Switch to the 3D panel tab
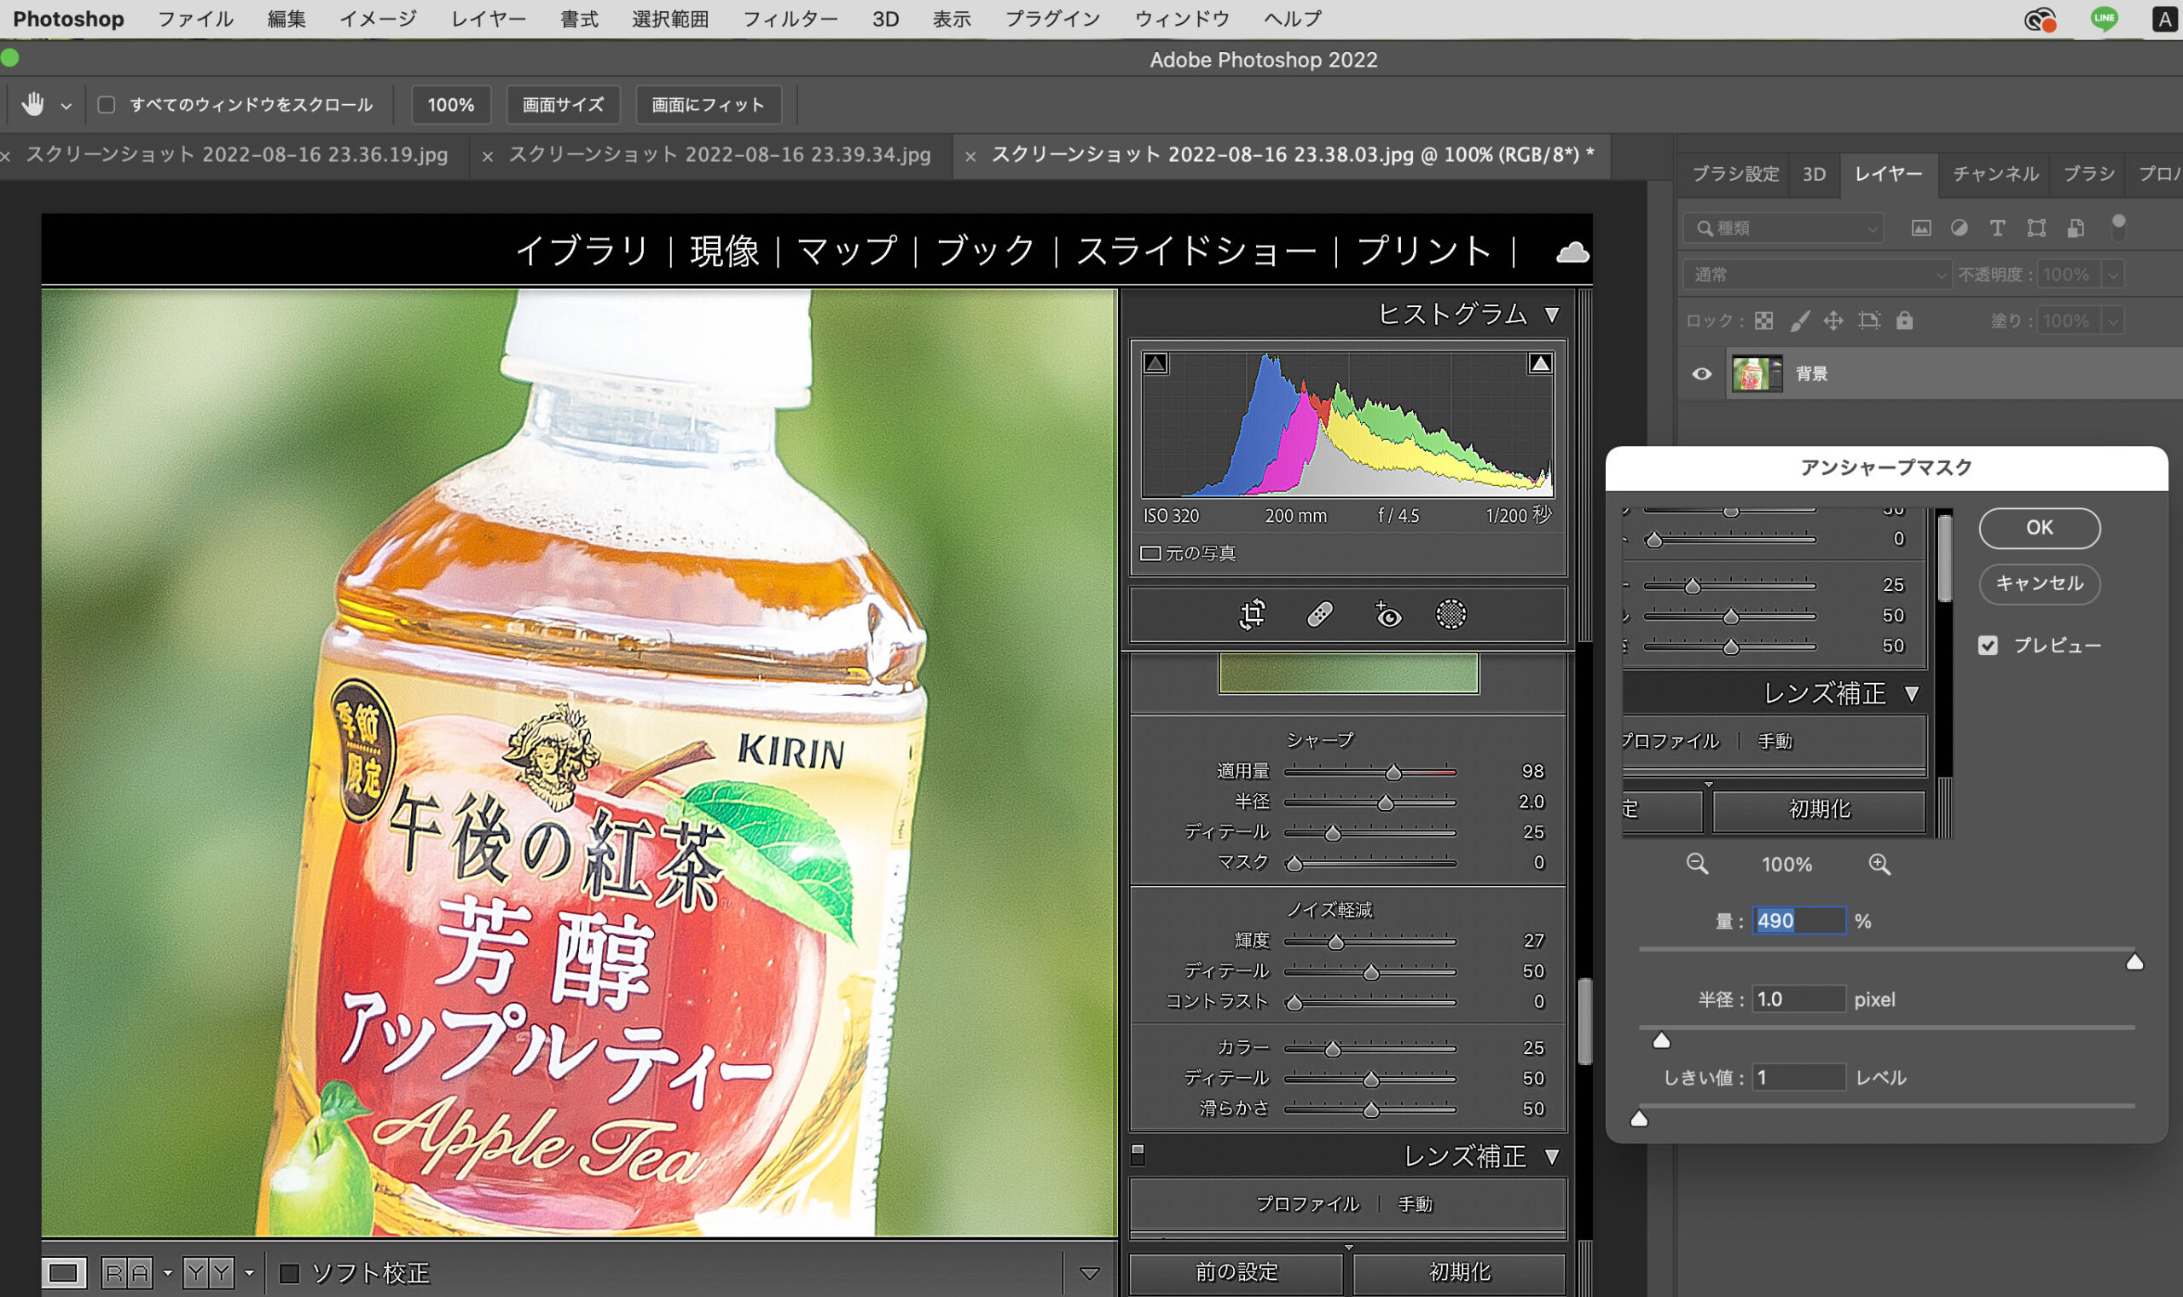 click(1814, 174)
